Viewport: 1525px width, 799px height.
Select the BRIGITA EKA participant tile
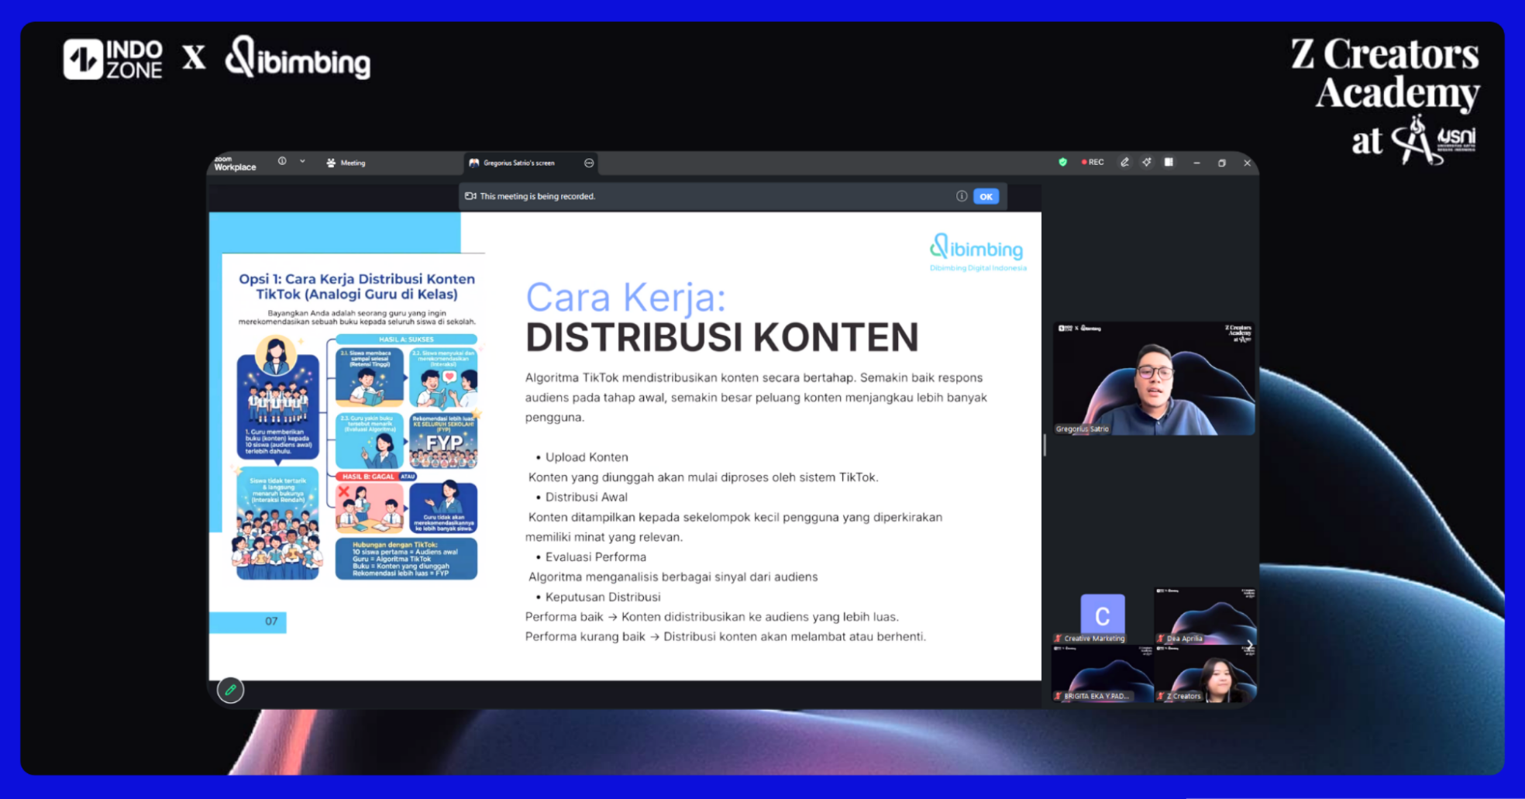pos(1102,673)
